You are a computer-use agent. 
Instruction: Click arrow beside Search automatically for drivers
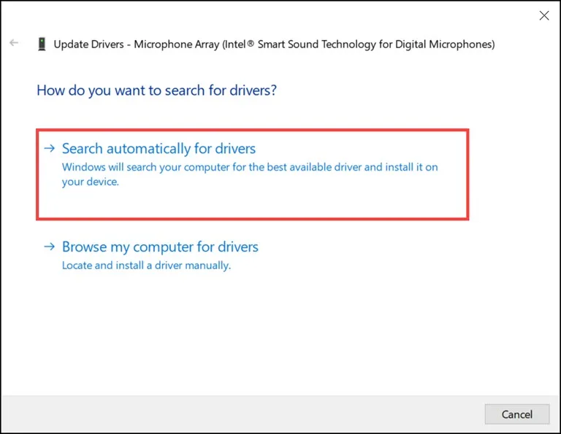pyautogui.click(x=50, y=148)
